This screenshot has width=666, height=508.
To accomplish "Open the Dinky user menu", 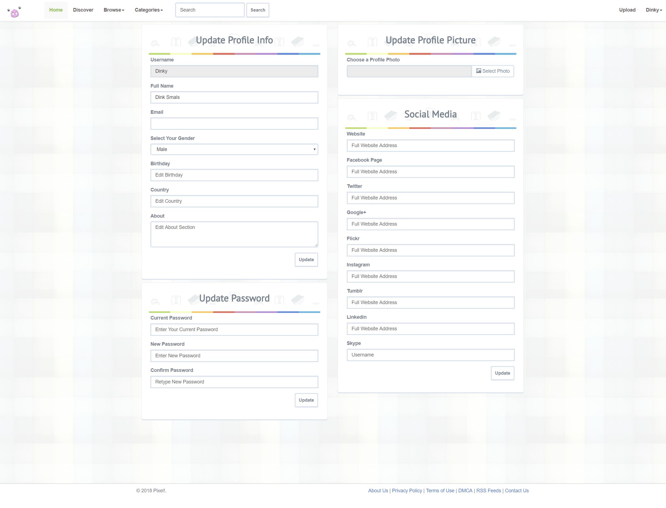I will (653, 10).
